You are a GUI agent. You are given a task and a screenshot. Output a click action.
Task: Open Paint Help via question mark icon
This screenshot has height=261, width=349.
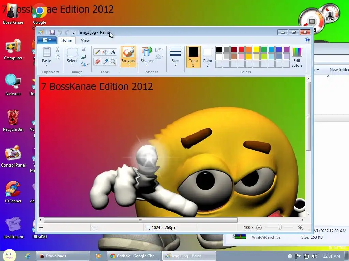click(x=307, y=40)
